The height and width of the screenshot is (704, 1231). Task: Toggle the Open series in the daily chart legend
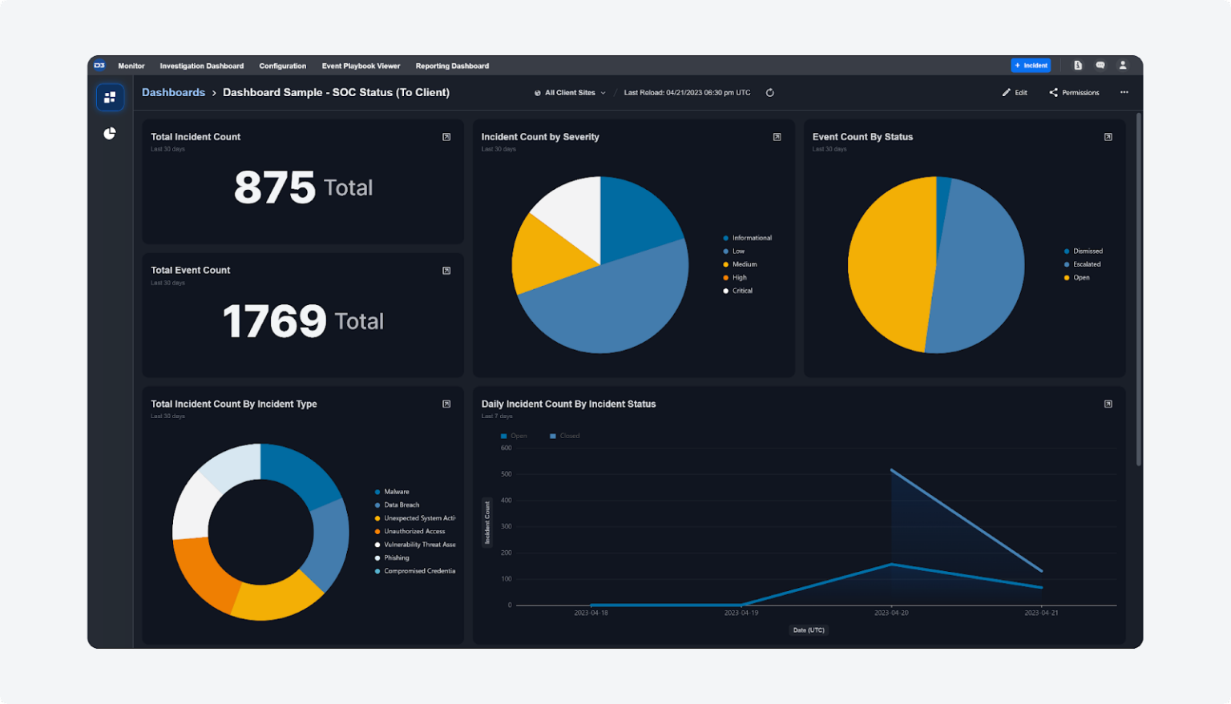click(513, 436)
